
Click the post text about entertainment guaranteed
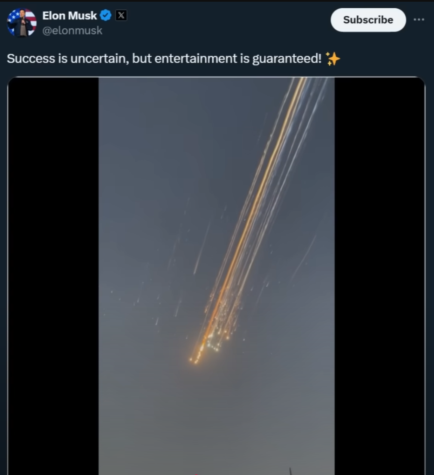tap(164, 58)
